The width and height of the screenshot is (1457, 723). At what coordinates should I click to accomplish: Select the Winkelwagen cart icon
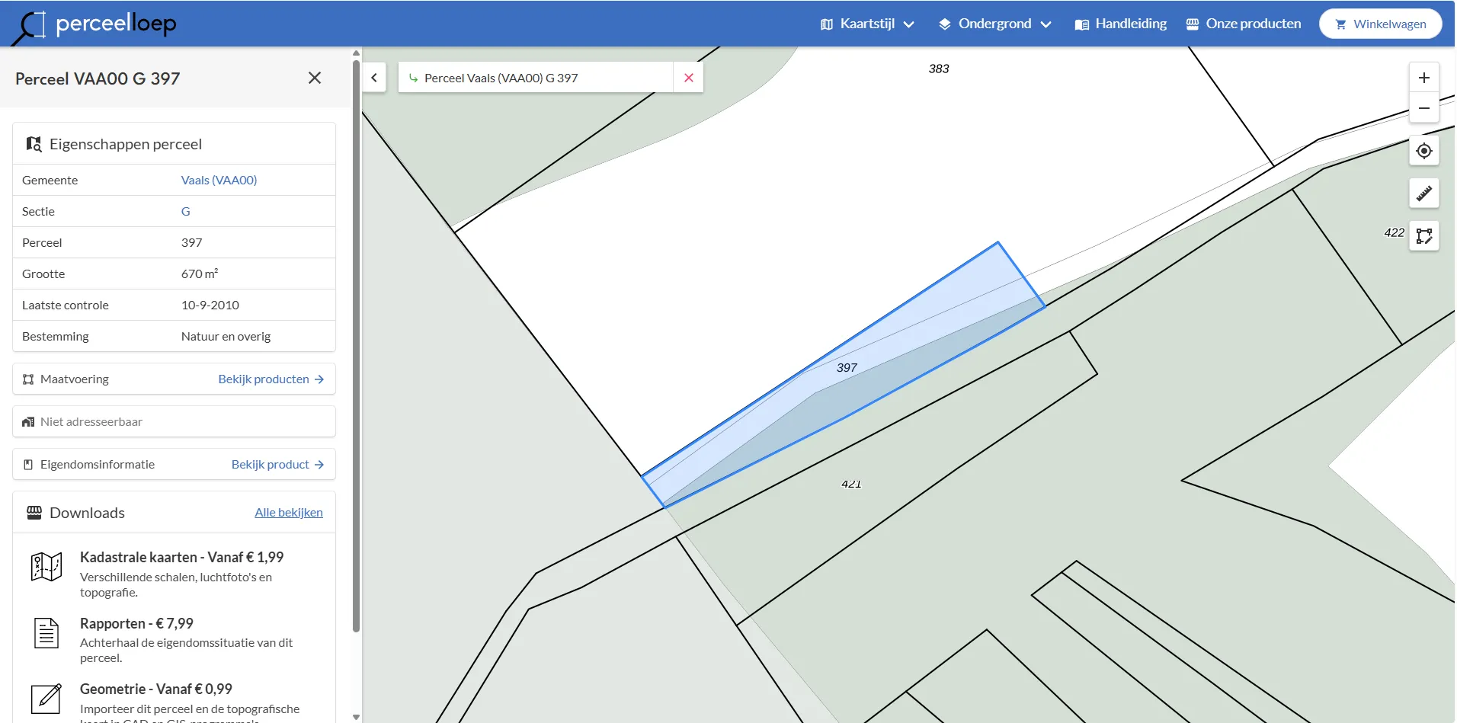(1340, 24)
